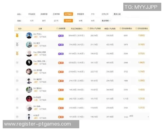This screenshot has width=164, height=131.
Task: Click purple weight badge 9 in 391.44万 row
Action: click(61, 54)
